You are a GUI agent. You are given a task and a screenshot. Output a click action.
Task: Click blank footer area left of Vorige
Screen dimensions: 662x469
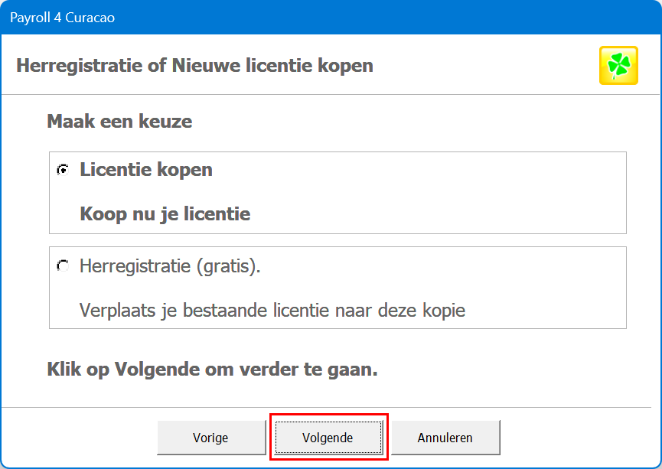tap(77, 438)
